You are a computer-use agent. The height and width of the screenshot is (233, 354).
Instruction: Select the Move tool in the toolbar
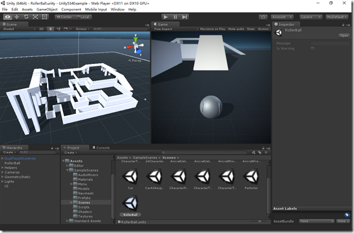(17, 17)
